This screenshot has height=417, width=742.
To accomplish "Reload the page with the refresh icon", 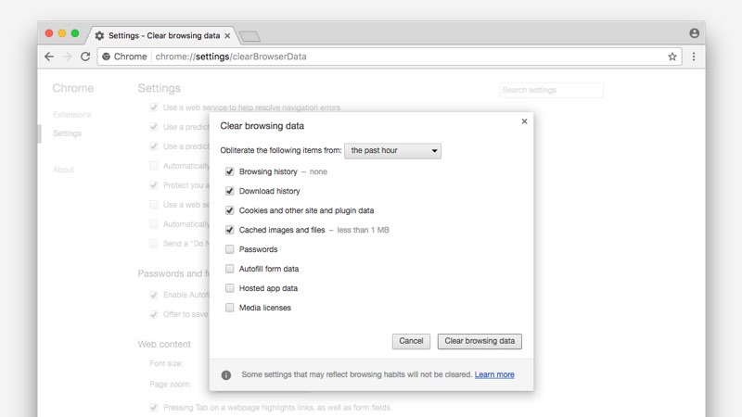I will pyautogui.click(x=85, y=57).
